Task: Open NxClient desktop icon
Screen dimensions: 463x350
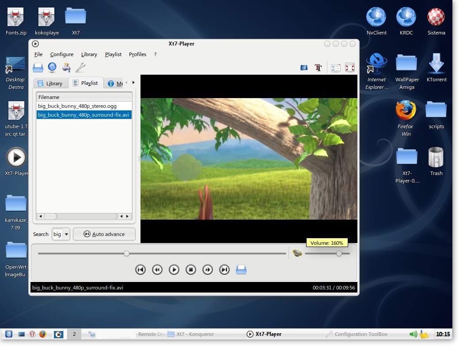Action: click(x=376, y=22)
